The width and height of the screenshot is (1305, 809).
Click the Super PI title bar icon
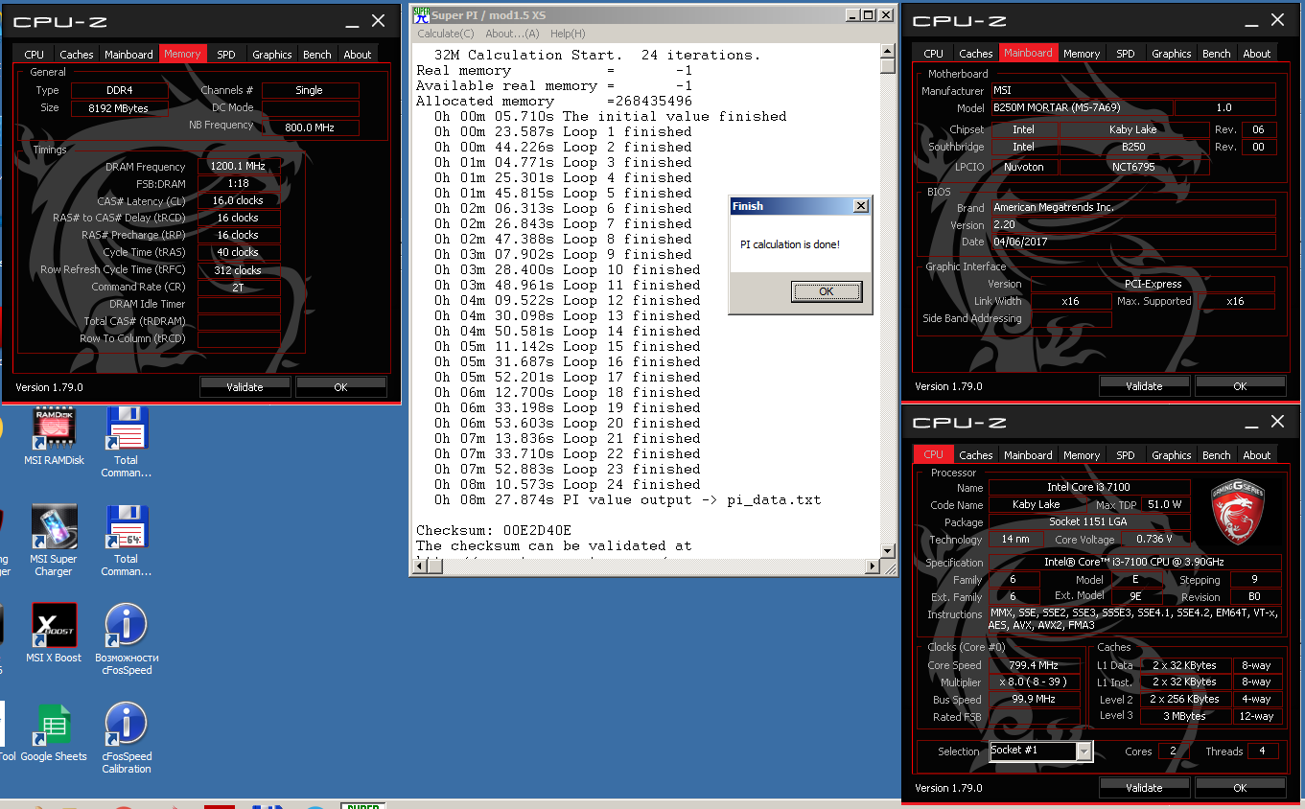420,14
